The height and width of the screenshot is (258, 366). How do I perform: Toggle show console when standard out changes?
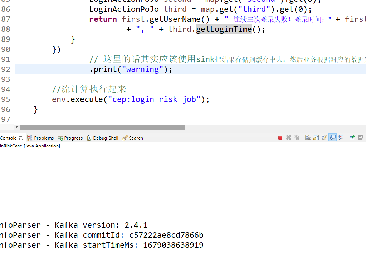pyautogui.click(x=333, y=137)
